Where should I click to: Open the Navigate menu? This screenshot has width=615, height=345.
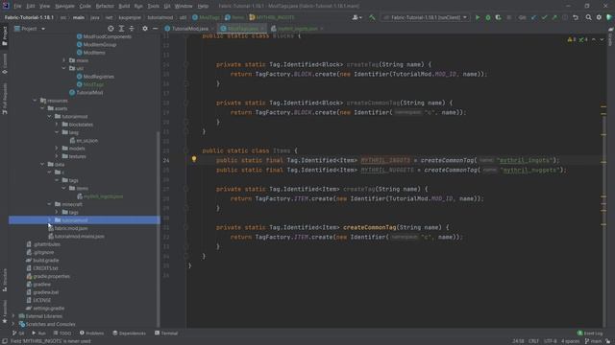pyautogui.click(x=64, y=7)
